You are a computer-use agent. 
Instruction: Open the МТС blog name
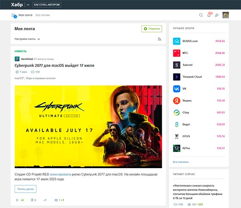[185, 53]
